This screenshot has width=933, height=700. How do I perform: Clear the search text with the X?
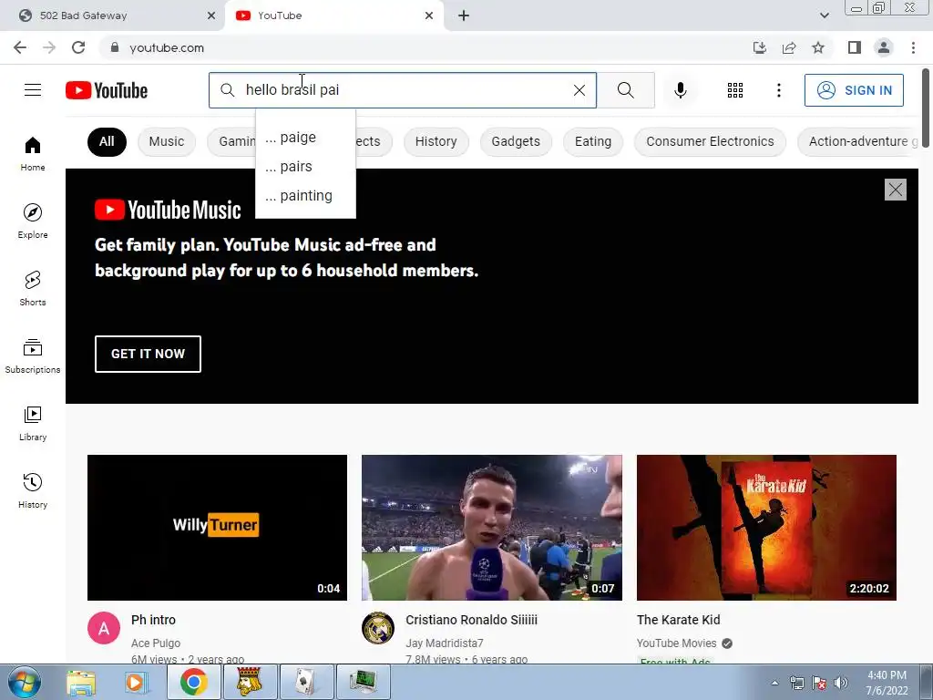pyautogui.click(x=579, y=90)
